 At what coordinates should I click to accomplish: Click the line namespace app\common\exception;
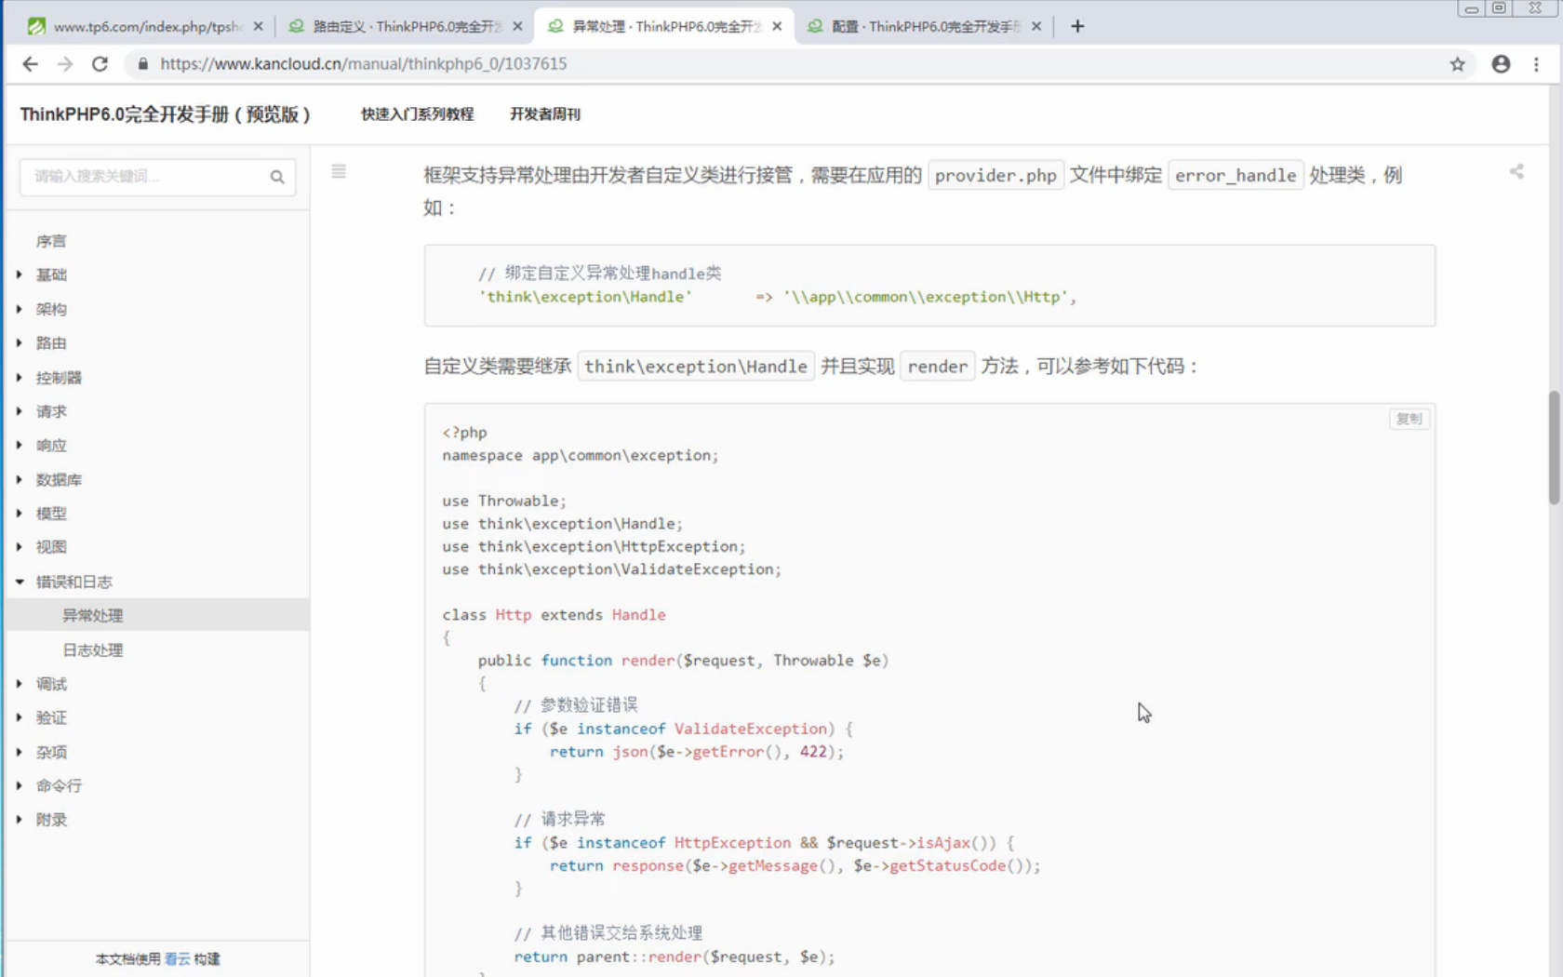[x=581, y=455]
